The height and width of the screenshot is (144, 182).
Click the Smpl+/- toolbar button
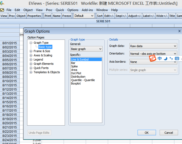121,16
